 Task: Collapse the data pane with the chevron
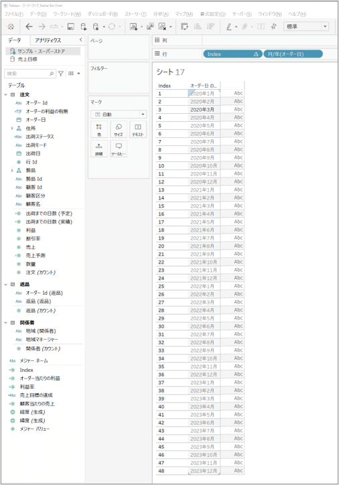80,40
